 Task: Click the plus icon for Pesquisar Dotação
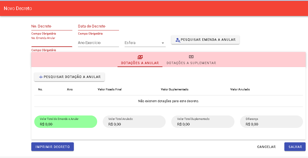pos(41,77)
